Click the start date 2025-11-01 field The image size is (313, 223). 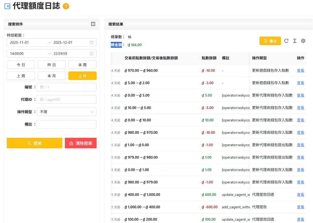tap(27, 42)
